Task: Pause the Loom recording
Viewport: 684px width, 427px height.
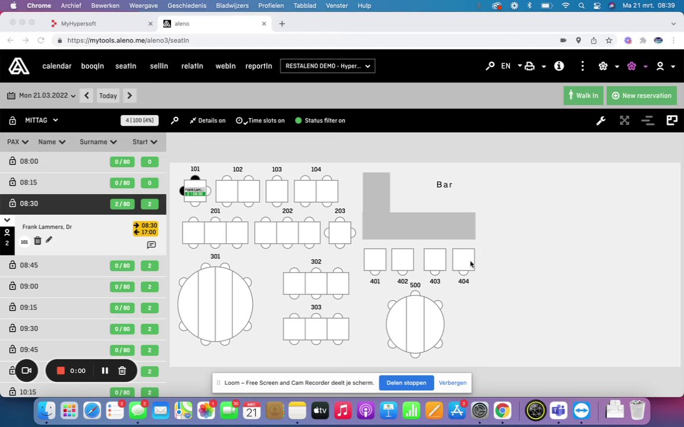Action: click(104, 371)
